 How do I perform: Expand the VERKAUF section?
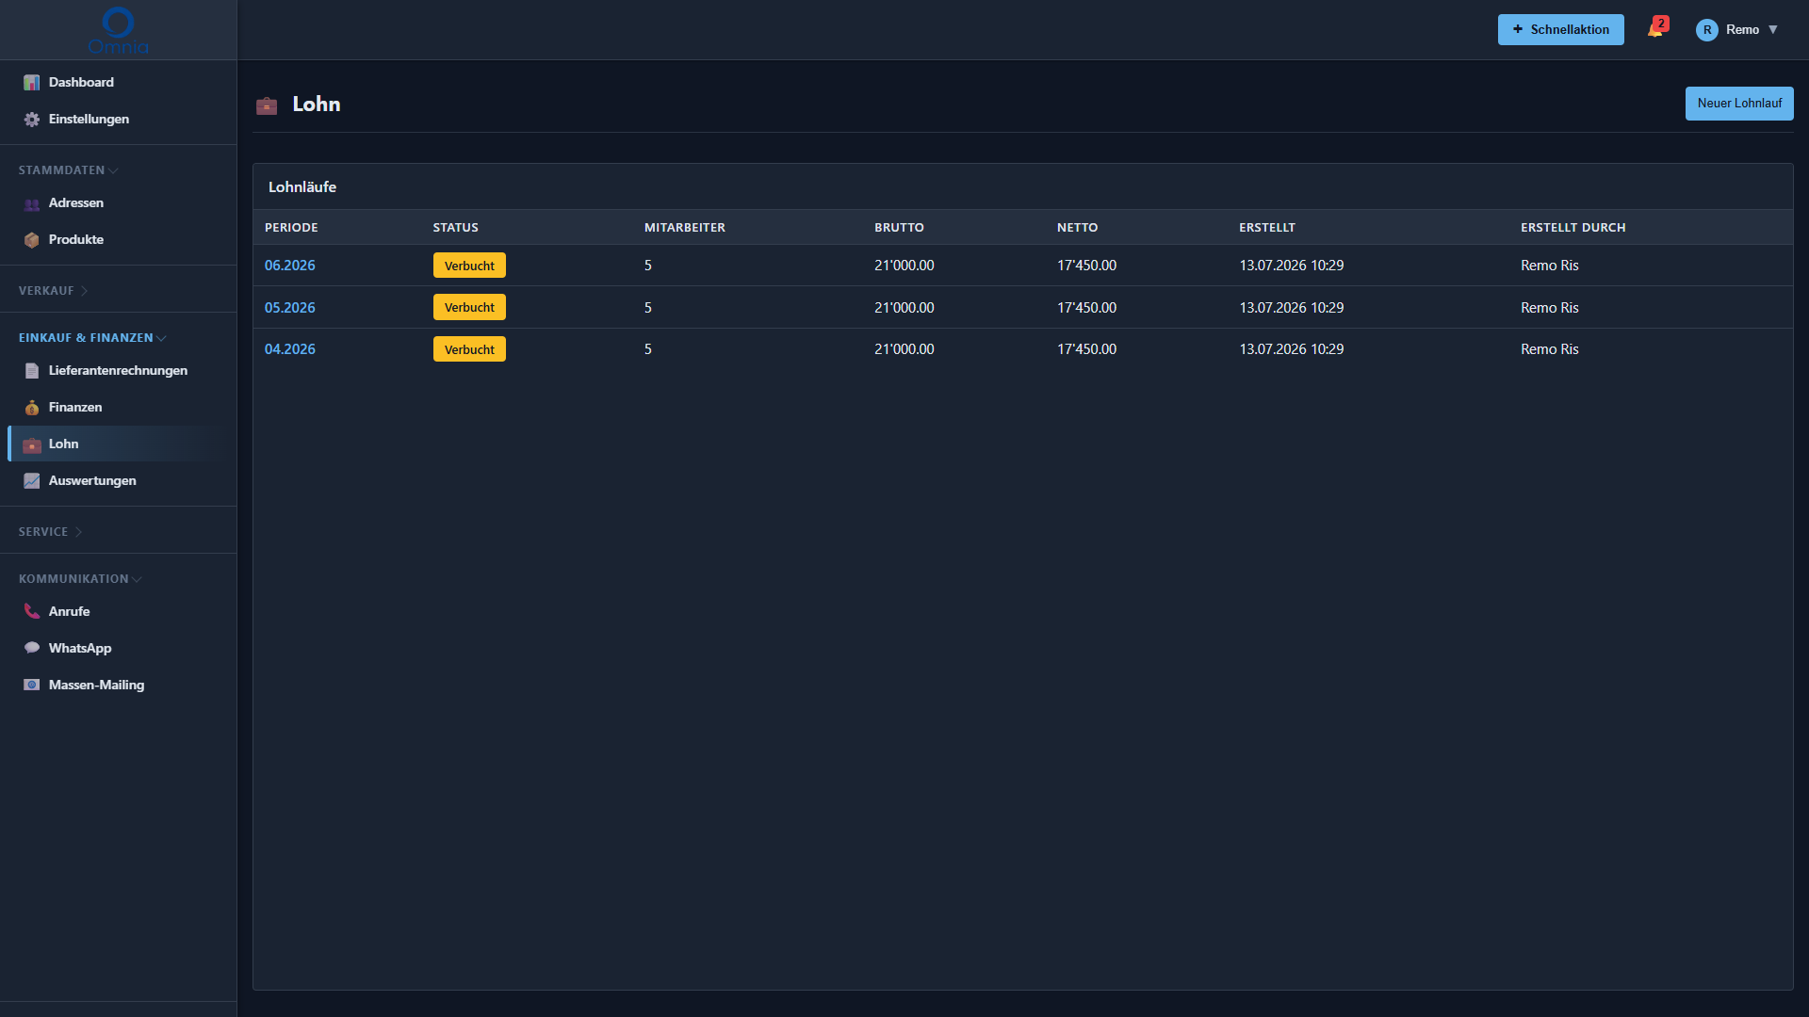pyautogui.click(x=53, y=291)
